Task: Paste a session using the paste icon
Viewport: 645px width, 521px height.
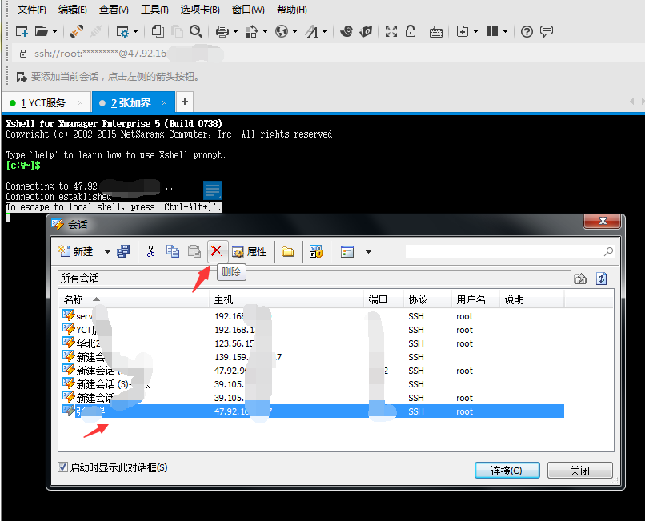Action: pyautogui.click(x=195, y=251)
